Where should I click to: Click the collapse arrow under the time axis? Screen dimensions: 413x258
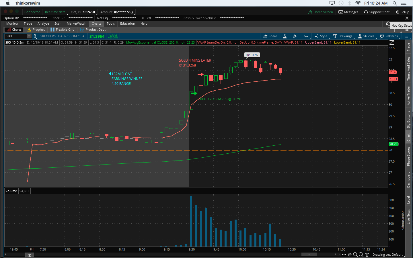29,255
